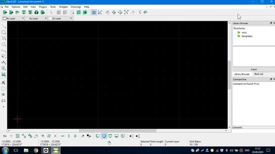This screenshot has height=154, width=275.
Task: Float the Command line panel
Action: pyautogui.click(x=271, y=79)
